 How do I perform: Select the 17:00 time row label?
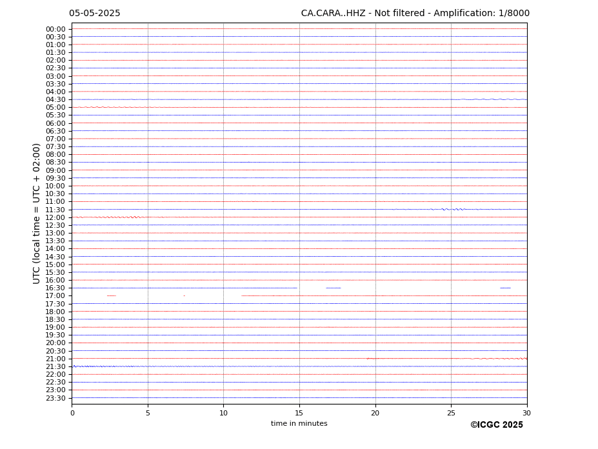[55, 295]
